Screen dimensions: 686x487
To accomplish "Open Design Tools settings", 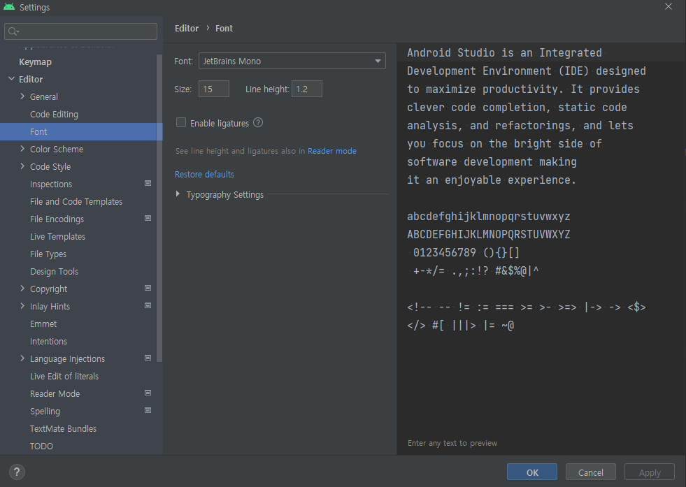I will (x=55, y=272).
